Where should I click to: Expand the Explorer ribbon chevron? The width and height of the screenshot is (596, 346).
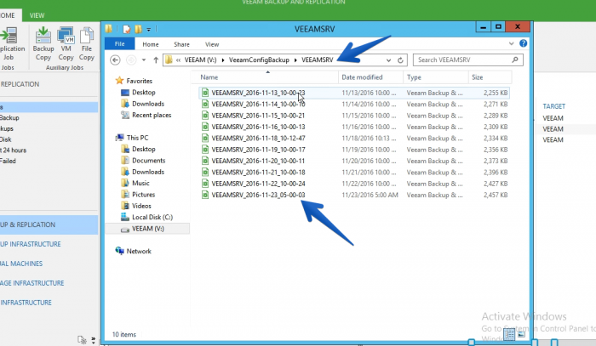pyautogui.click(x=511, y=43)
